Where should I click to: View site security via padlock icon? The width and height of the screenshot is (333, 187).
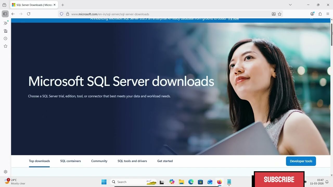(67, 14)
